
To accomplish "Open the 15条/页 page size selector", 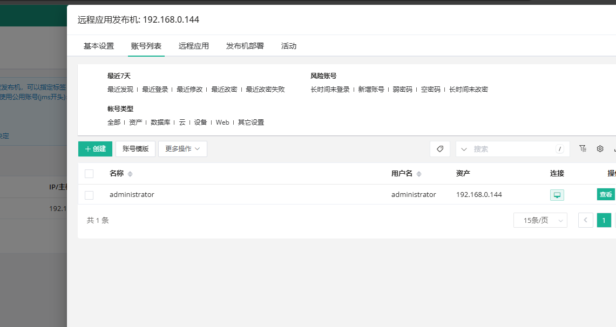I will pyautogui.click(x=540, y=220).
